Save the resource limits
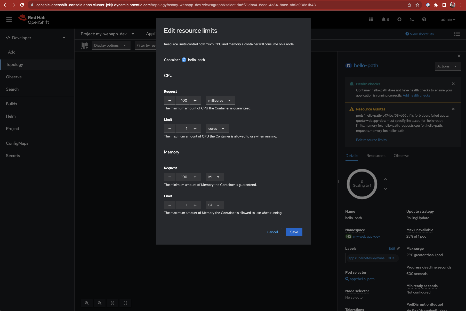Screen dimensions: 466x311 tap(294, 232)
